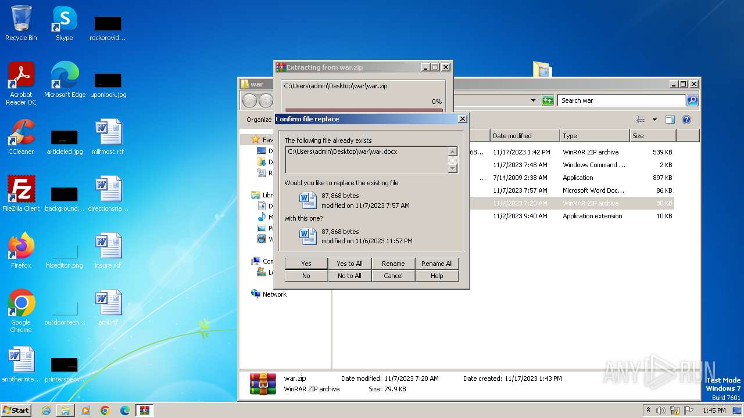Open Edge from the taskbar
Image resolution: width=744 pixels, height=418 pixels.
click(x=125, y=410)
